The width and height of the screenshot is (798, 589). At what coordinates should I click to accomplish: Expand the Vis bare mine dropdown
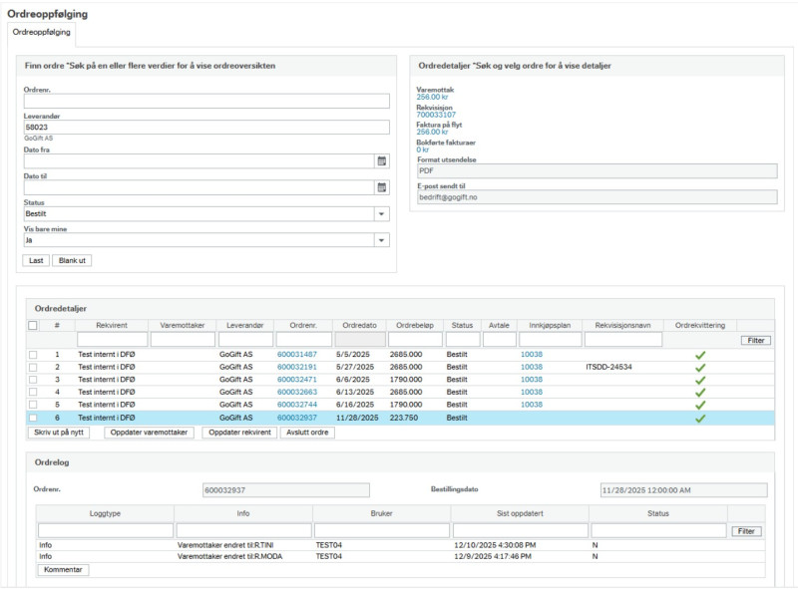click(382, 240)
